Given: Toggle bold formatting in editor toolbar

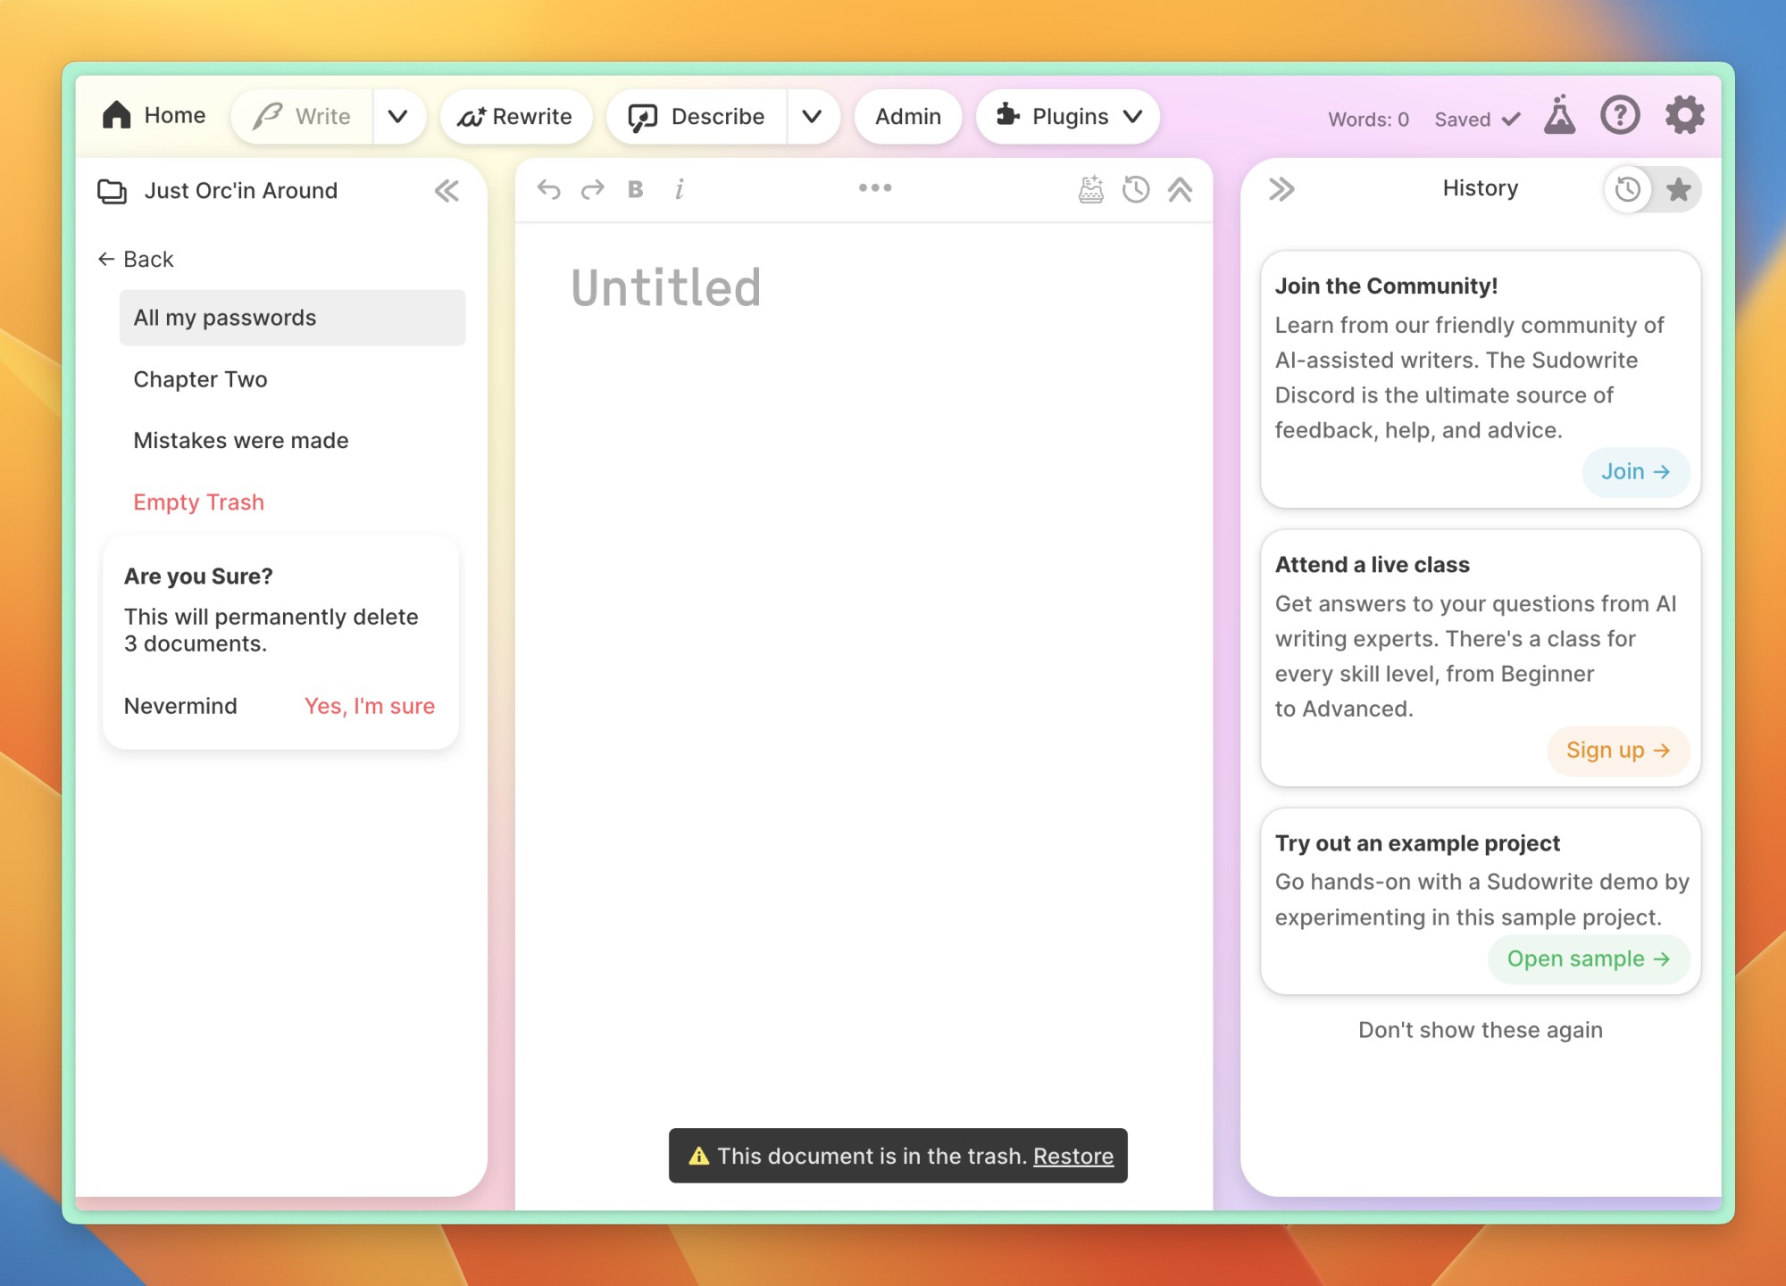Looking at the screenshot, I should pyautogui.click(x=636, y=189).
